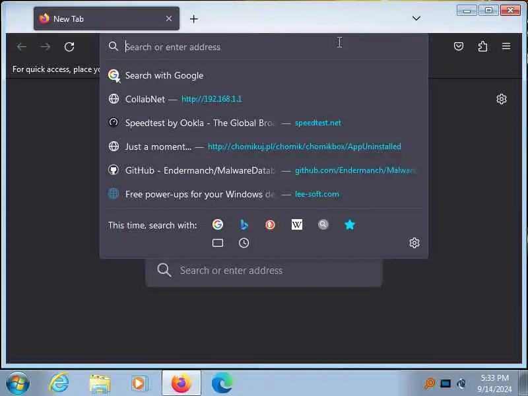Click the magnifier icon in the address bar
Screen dimensions: 528x396
[x=114, y=46]
